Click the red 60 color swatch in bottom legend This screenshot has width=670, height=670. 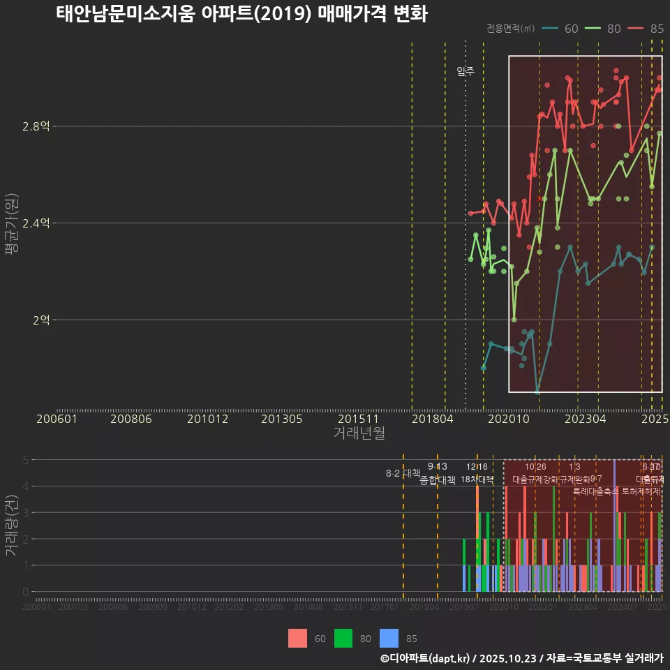[x=297, y=638]
